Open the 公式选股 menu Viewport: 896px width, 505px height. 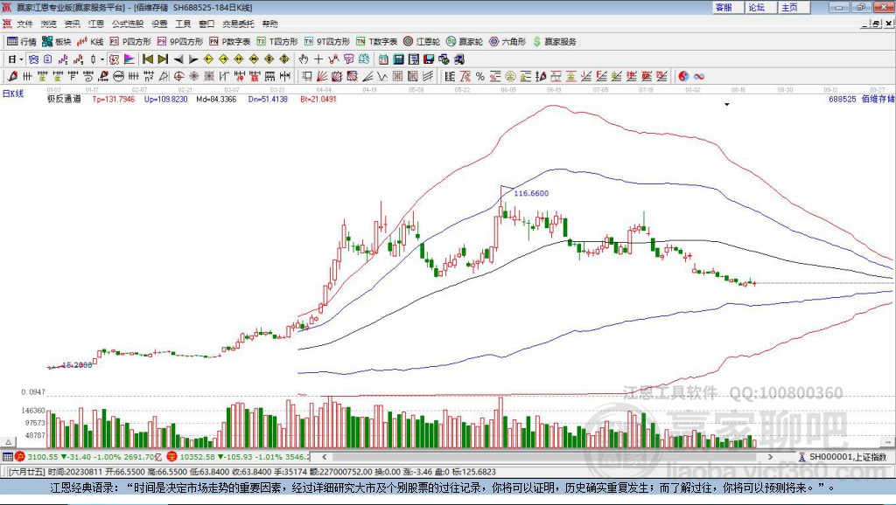pyautogui.click(x=128, y=24)
